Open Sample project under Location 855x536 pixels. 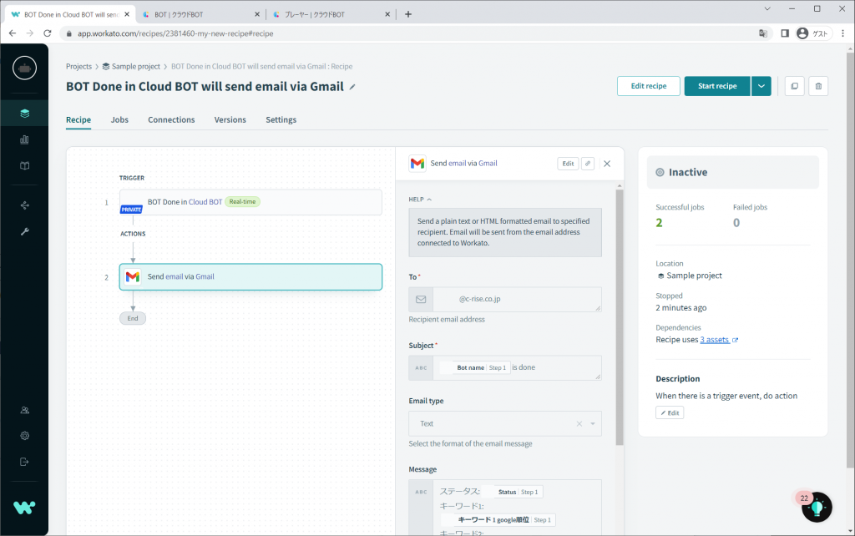[x=694, y=276]
